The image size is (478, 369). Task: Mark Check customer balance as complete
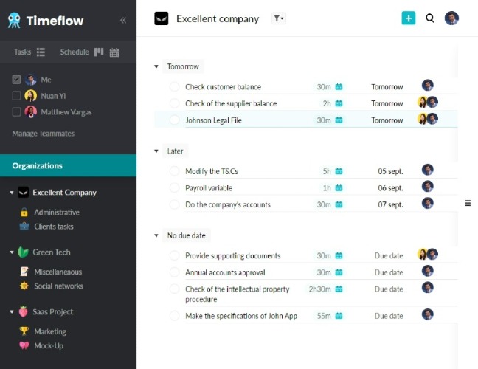[x=174, y=86]
